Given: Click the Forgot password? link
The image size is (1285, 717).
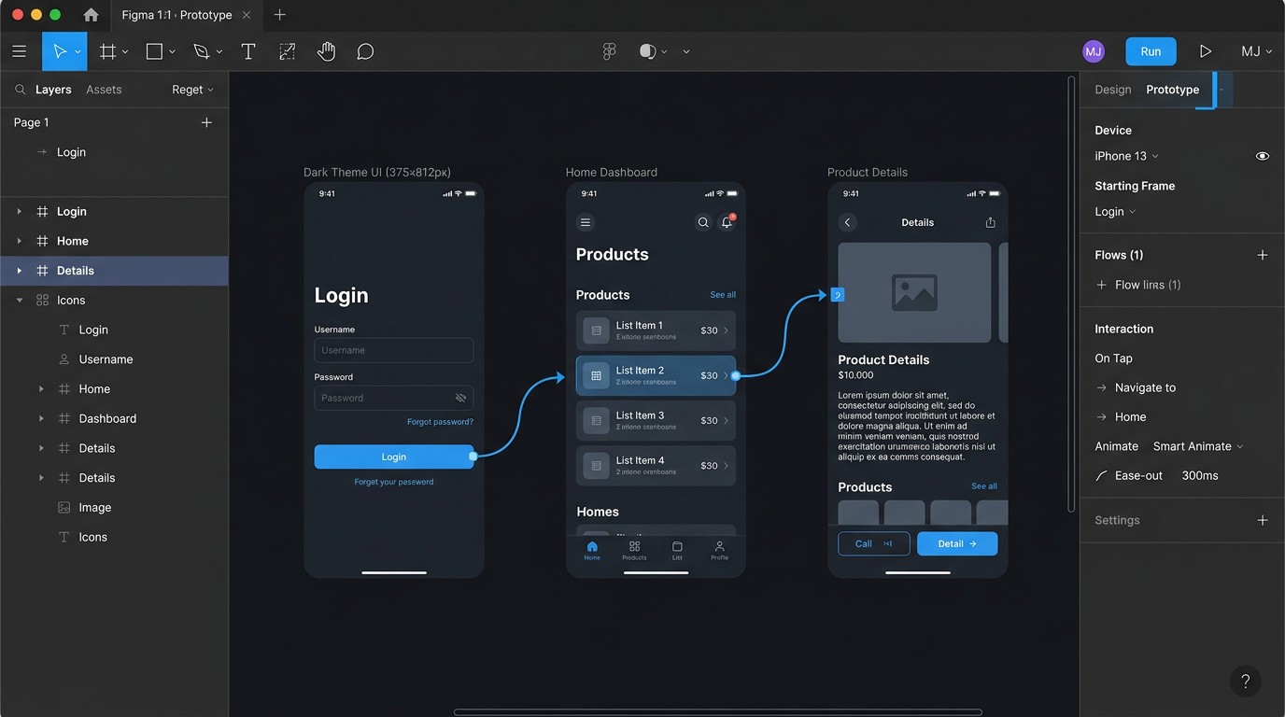Looking at the screenshot, I should tap(440, 422).
